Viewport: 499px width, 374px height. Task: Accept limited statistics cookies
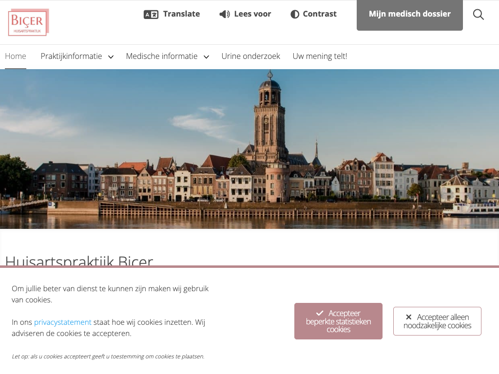[x=338, y=321]
